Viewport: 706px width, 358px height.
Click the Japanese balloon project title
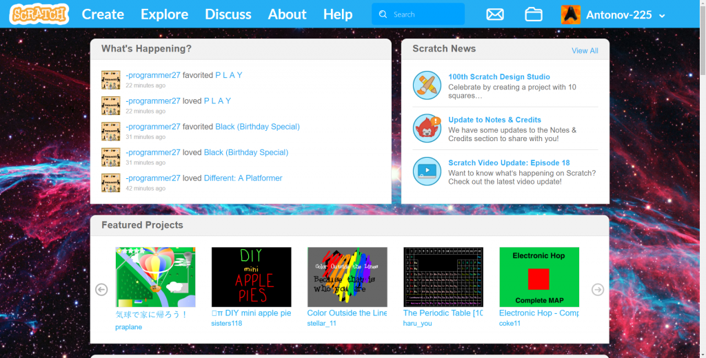click(x=151, y=315)
